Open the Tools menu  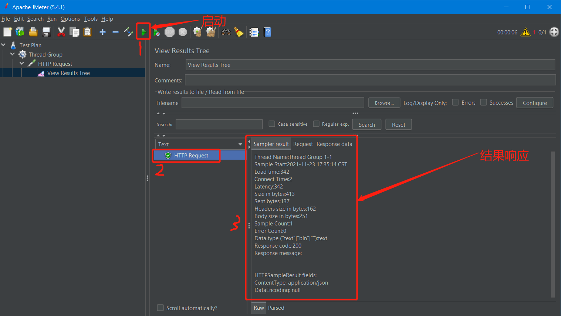click(x=91, y=19)
